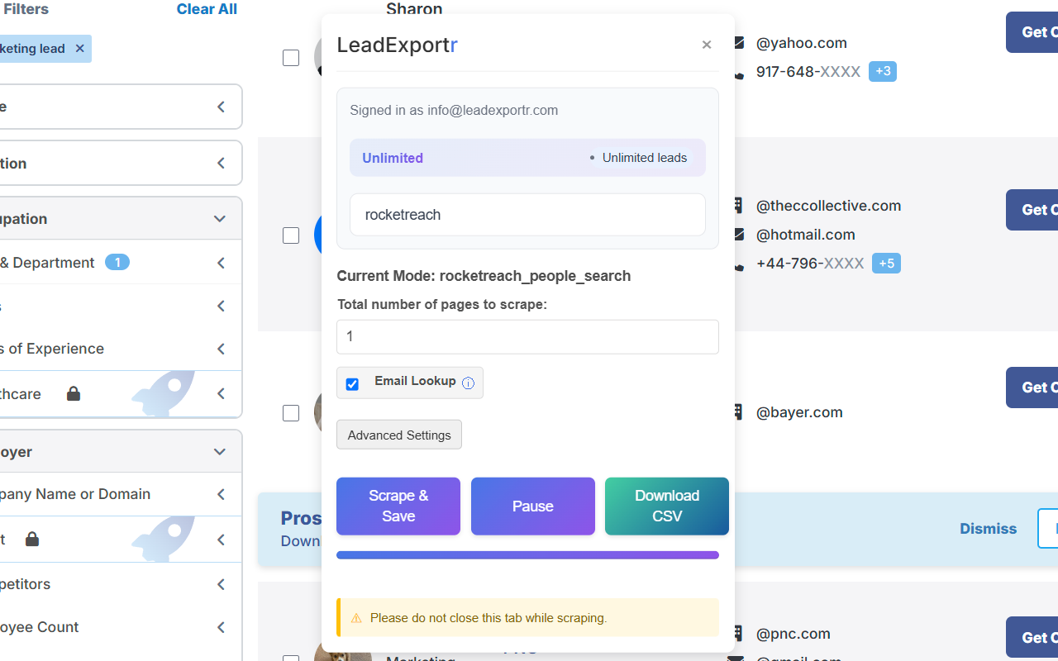The height and width of the screenshot is (661, 1058).
Task: Start Scrape & Save
Action: coord(398,506)
